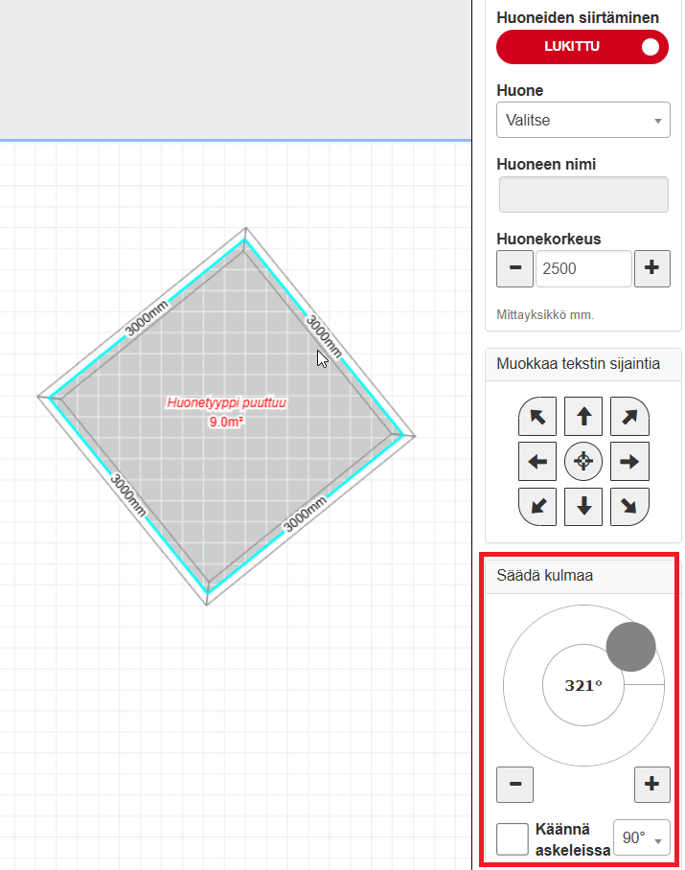This screenshot has width=685, height=870.
Task: Click the top-right wall 3000mm dimension
Action: click(324, 336)
